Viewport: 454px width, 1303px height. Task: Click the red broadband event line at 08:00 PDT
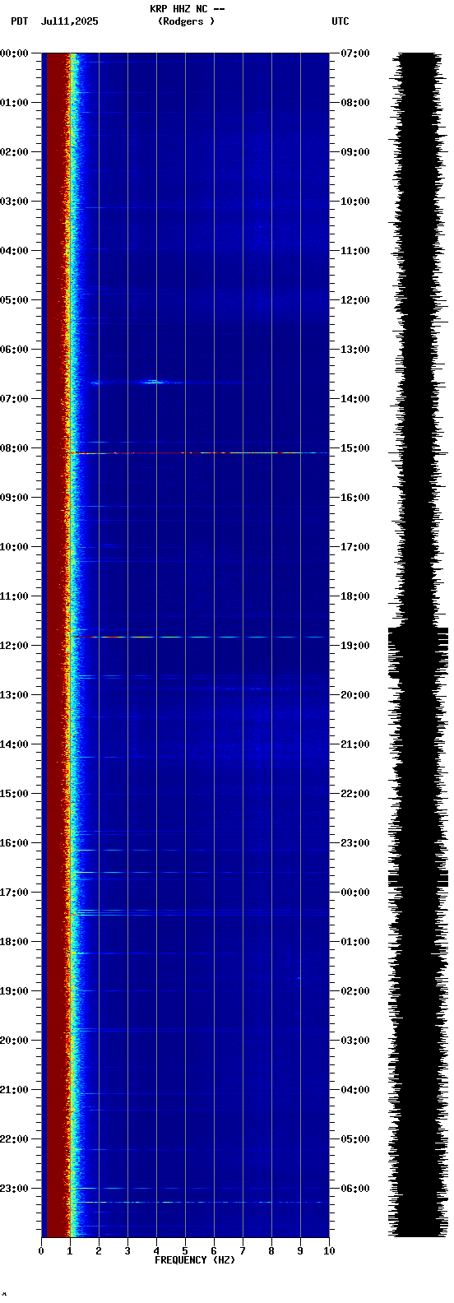pyautogui.click(x=199, y=452)
